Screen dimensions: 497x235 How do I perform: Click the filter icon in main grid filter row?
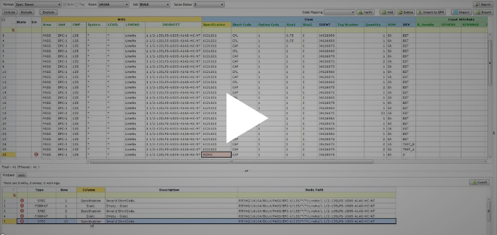(14, 30)
